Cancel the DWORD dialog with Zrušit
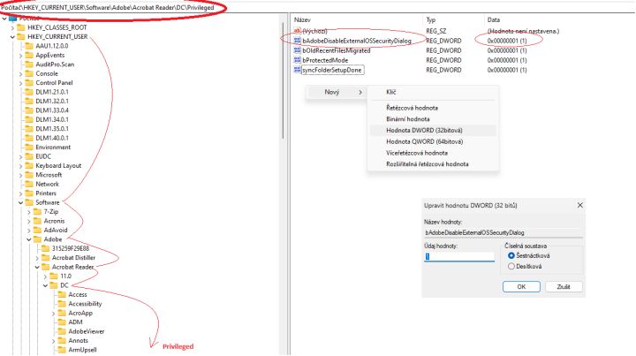Viewport: 636px width, 356px height. point(564,287)
